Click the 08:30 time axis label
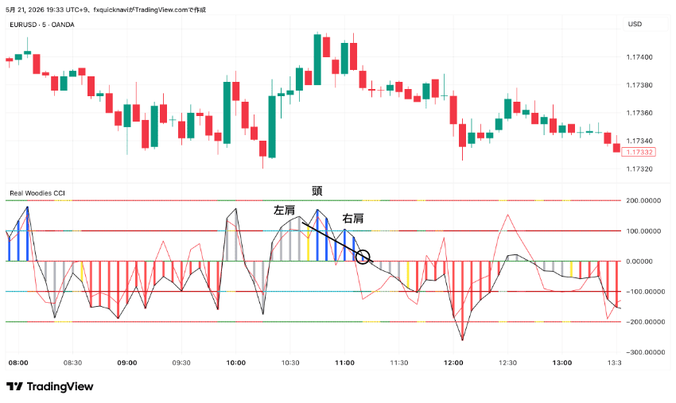This screenshot has width=676, height=403. pos(72,363)
